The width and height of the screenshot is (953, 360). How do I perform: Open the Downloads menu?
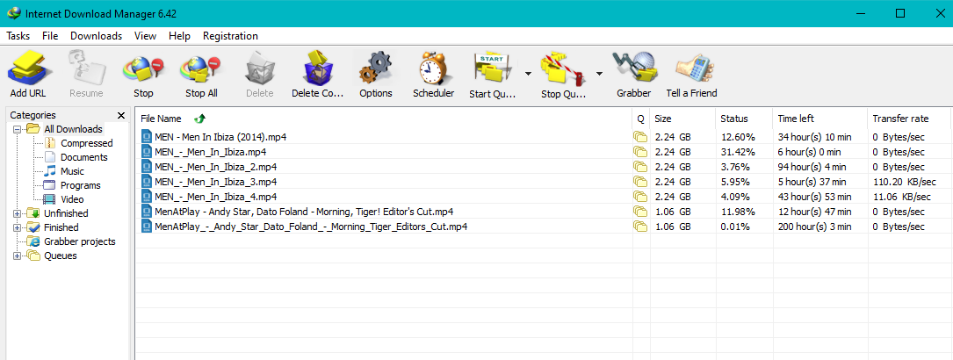(96, 36)
